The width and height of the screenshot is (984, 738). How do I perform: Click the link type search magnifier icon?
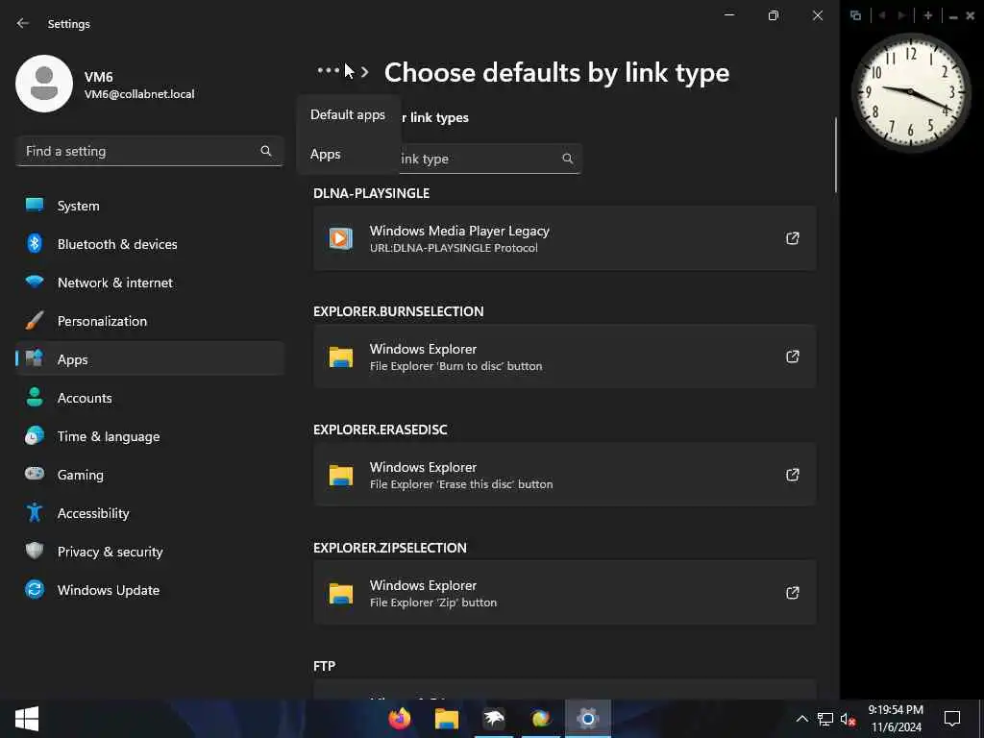coord(567,159)
